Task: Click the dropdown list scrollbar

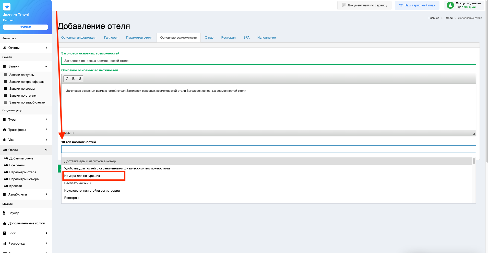Action: 474,161
